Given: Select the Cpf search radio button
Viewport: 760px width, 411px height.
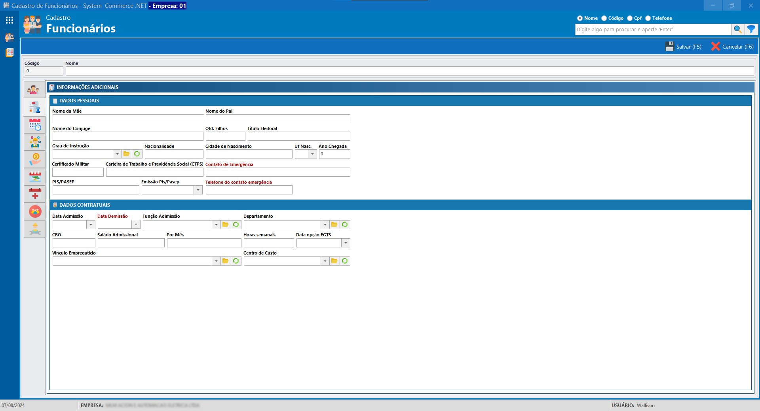Looking at the screenshot, I should [x=630, y=18].
